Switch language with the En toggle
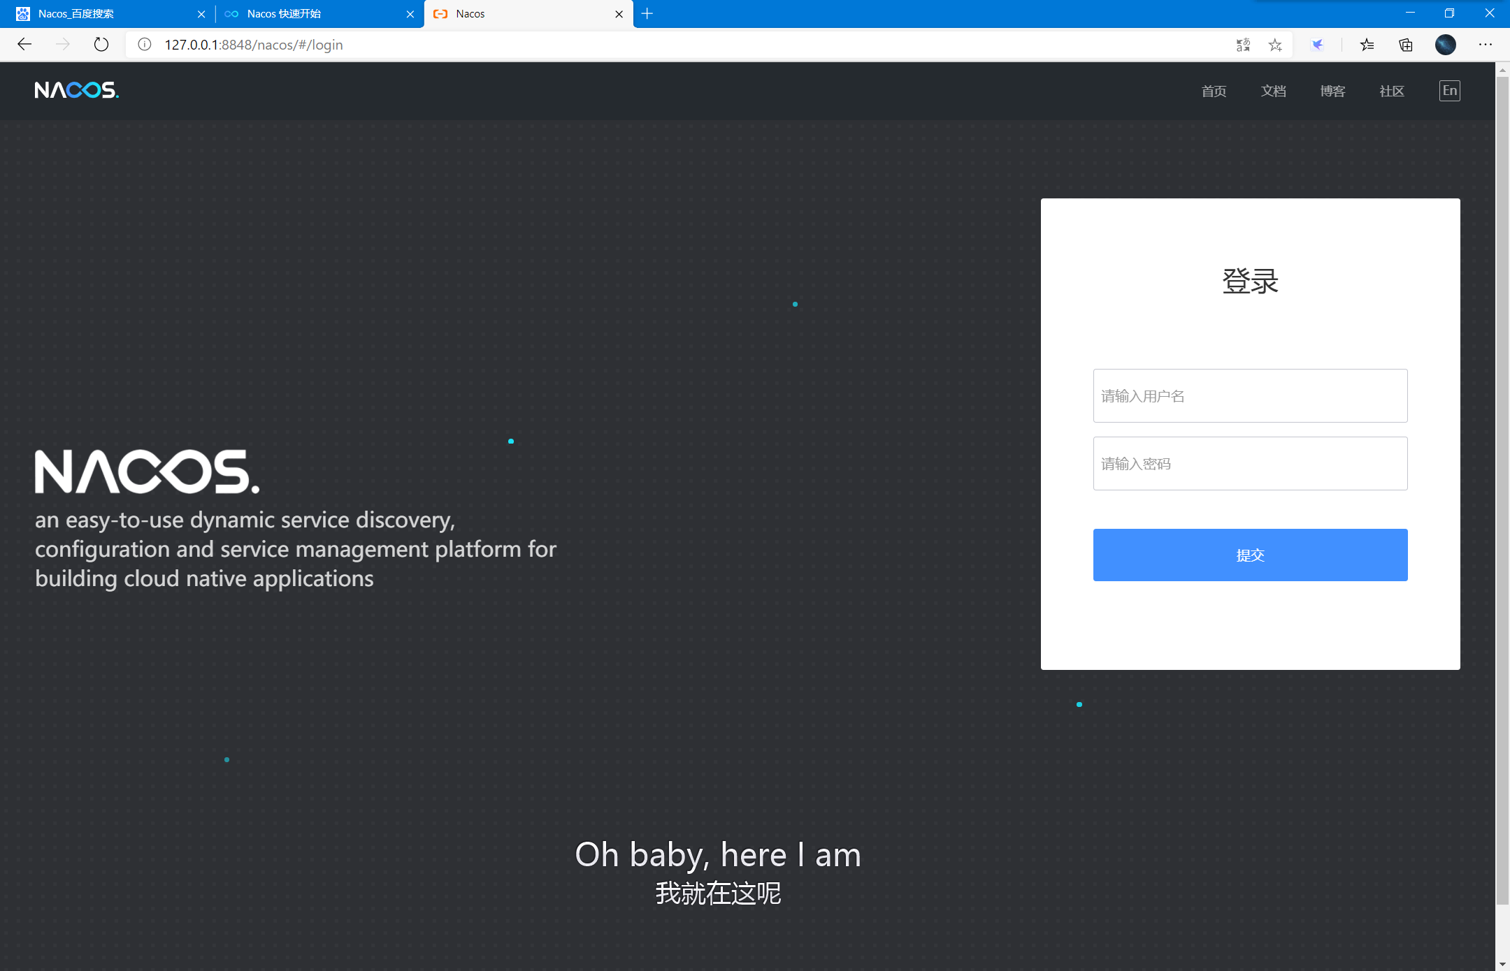Viewport: 1510px width, 971px height. click(1449, 91)
